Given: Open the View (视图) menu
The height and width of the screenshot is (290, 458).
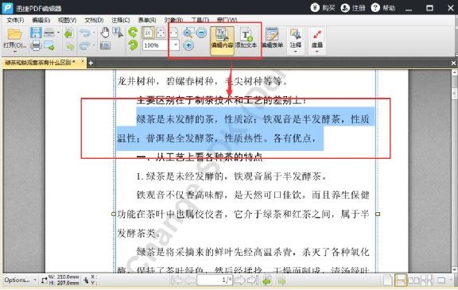Looking at the screenshot, I should 67,20.
